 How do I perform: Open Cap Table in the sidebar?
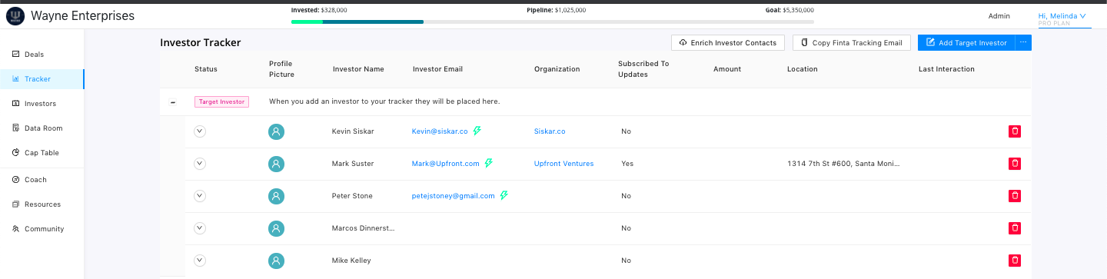pos(42,153)
